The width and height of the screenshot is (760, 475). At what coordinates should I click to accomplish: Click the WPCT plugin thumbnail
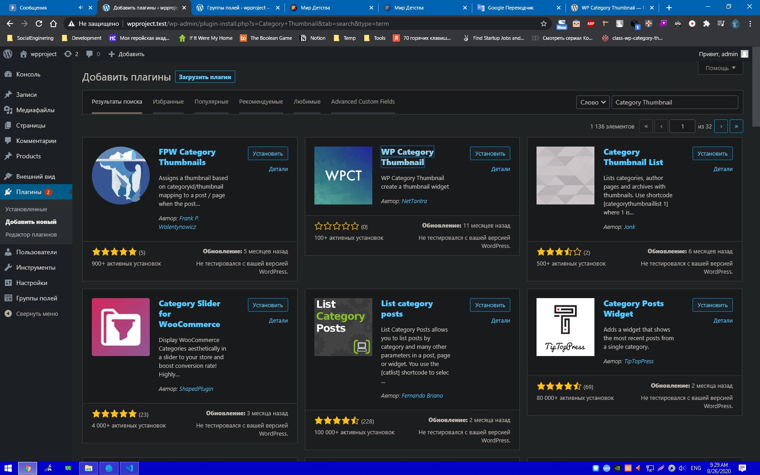pyautogui.click(x=343, y=176)
